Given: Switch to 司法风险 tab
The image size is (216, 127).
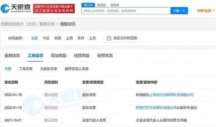Looking at the screenshot, I should click(59, 56).
